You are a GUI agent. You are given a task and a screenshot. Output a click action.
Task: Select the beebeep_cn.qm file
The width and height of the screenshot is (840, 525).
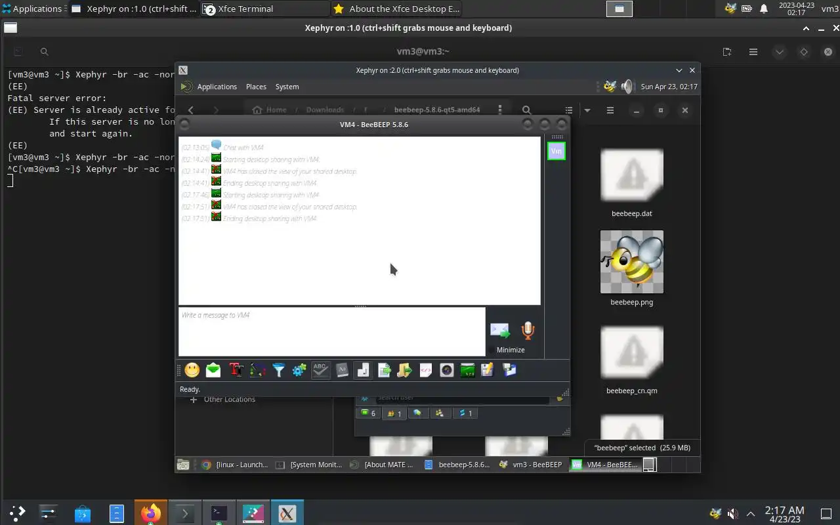pos(632,360)
